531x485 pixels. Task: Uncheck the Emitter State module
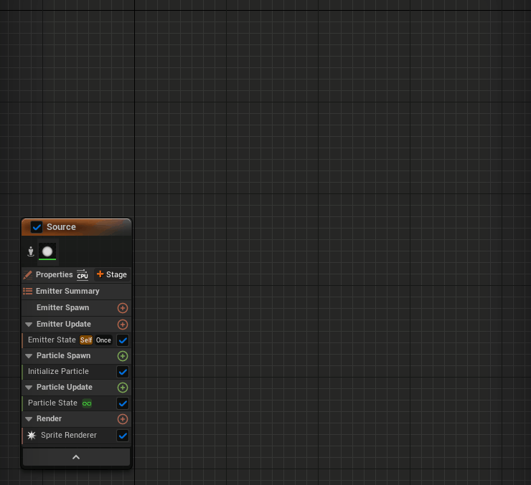[123, 340]
